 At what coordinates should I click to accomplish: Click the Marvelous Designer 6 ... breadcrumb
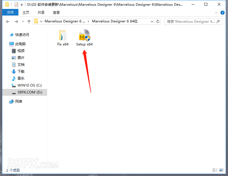click(65, 21)
